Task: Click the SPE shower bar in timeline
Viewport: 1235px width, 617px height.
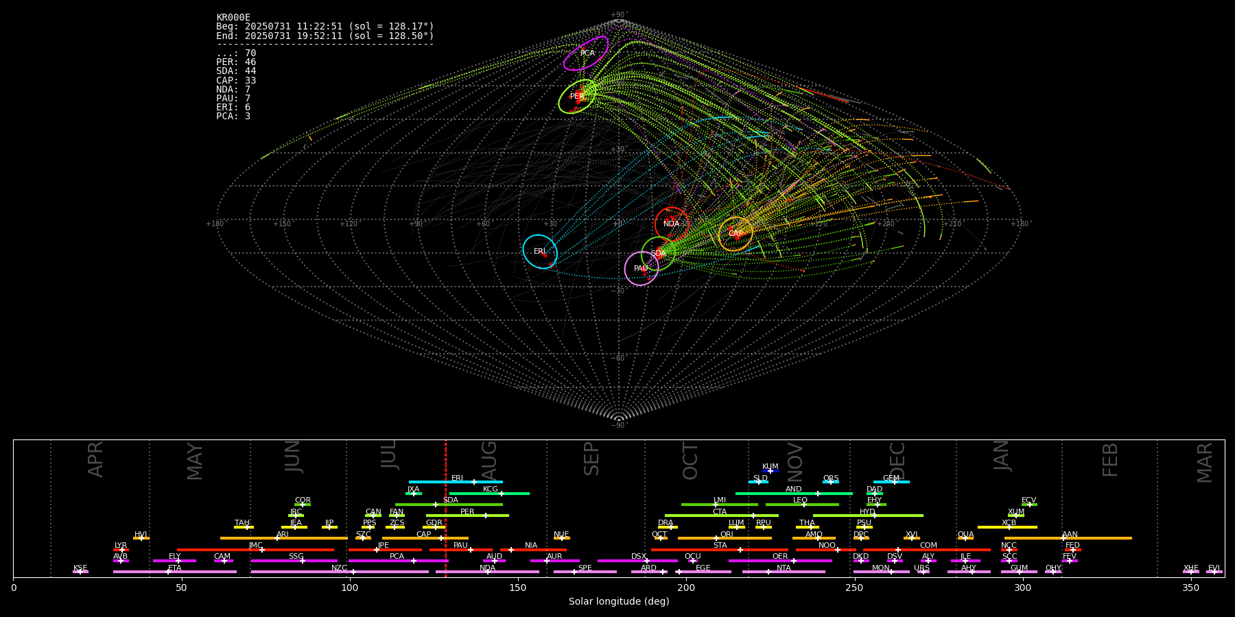Action: coord(585,572)
